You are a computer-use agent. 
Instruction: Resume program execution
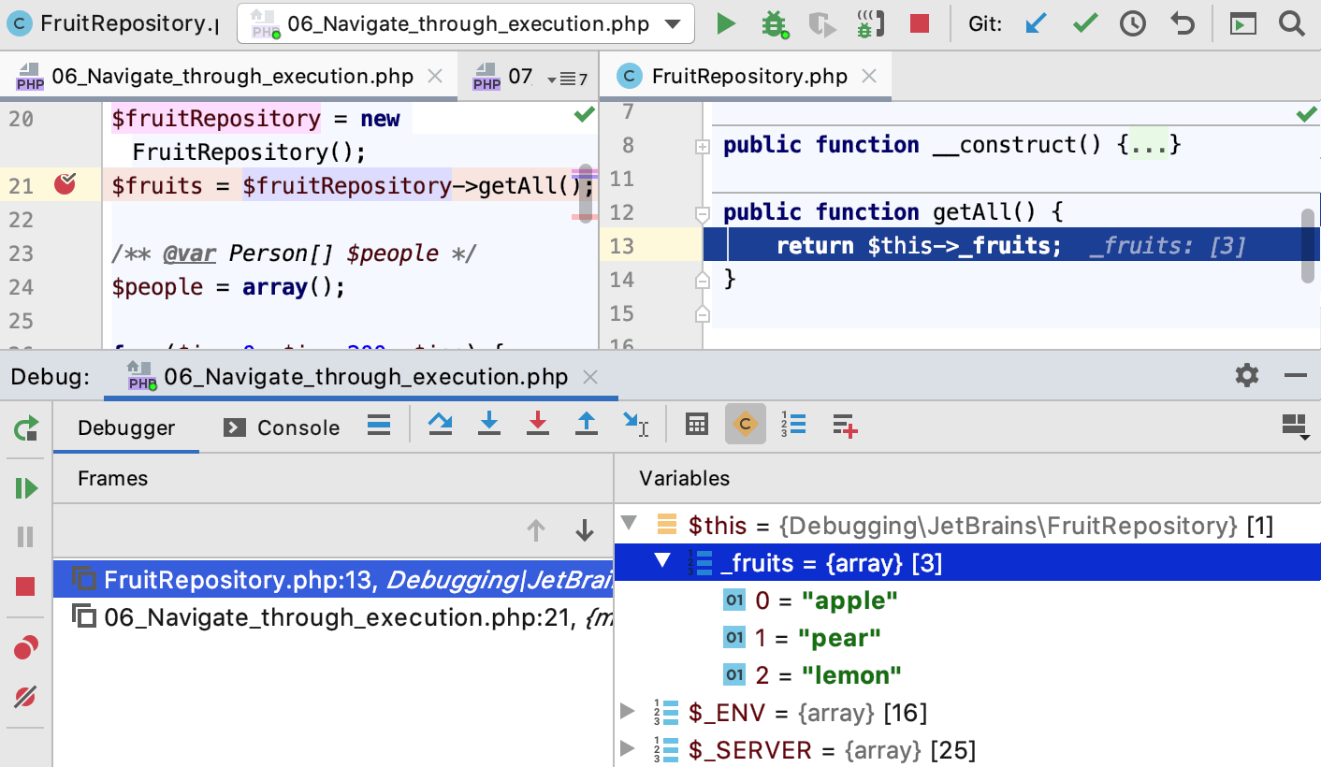click(x=26, y=488)
